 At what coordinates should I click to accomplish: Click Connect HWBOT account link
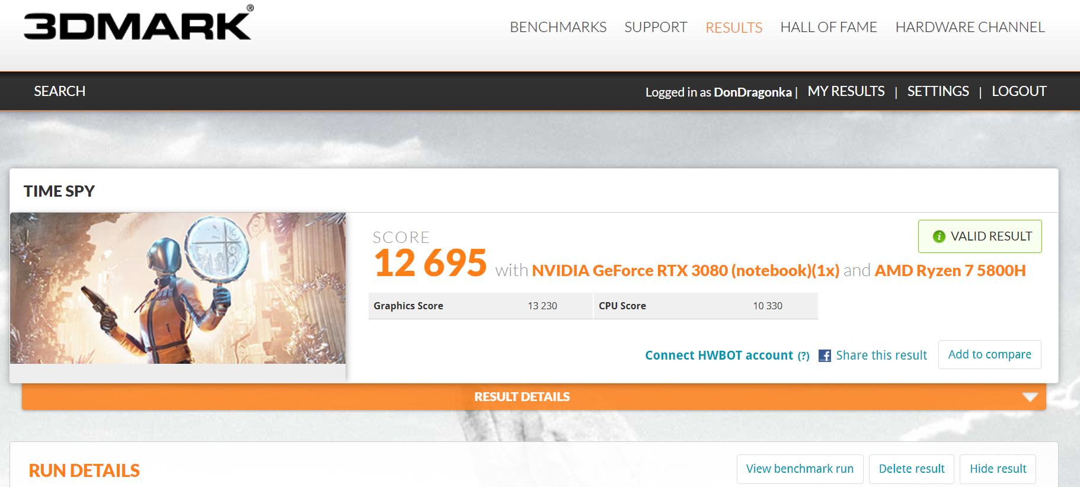[718, 355]
